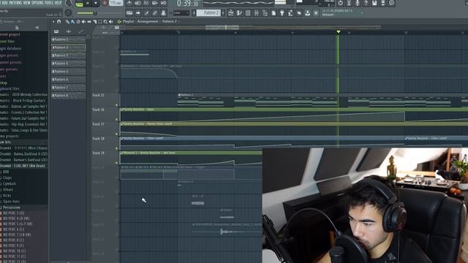The image size is (468, 263).
Task: Open the snap 'Line' dropdown
Action: pyautogui.click(x=181, y=13)
